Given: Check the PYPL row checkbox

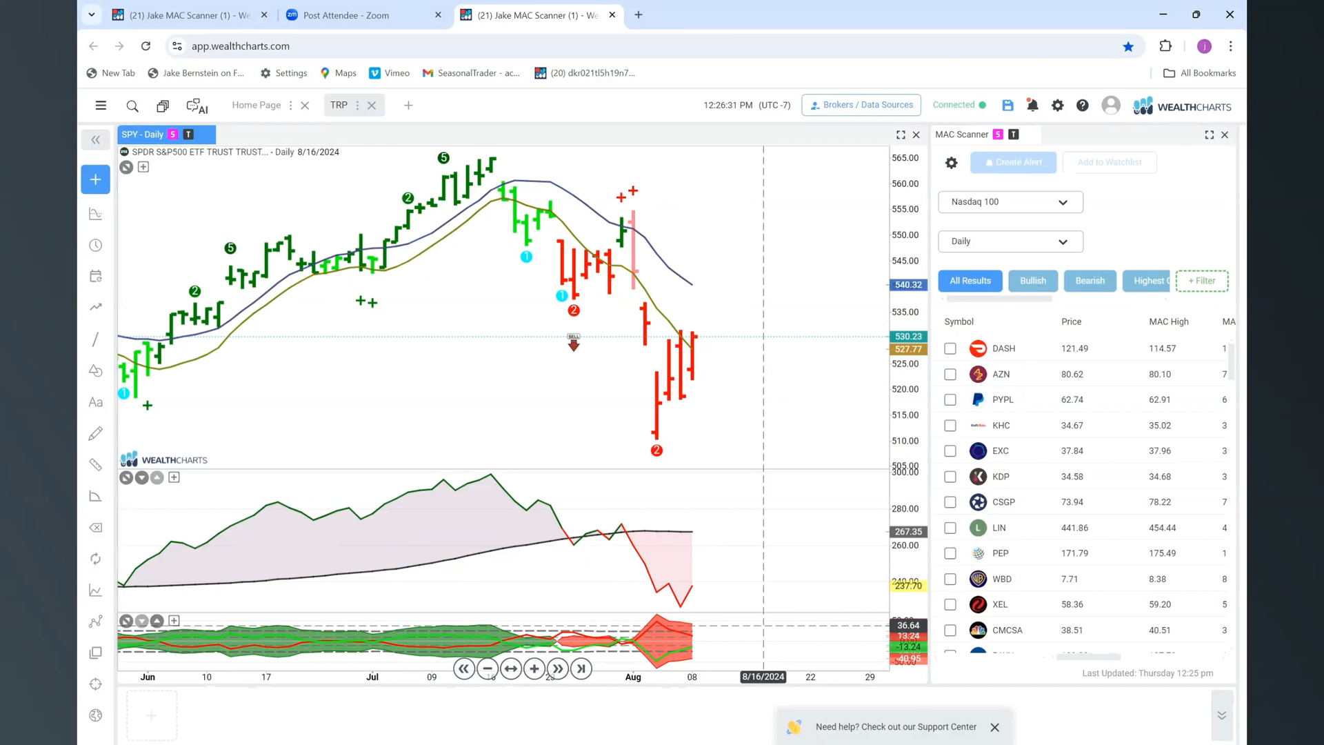Looking at the screenshot, I should click(950, 400).
